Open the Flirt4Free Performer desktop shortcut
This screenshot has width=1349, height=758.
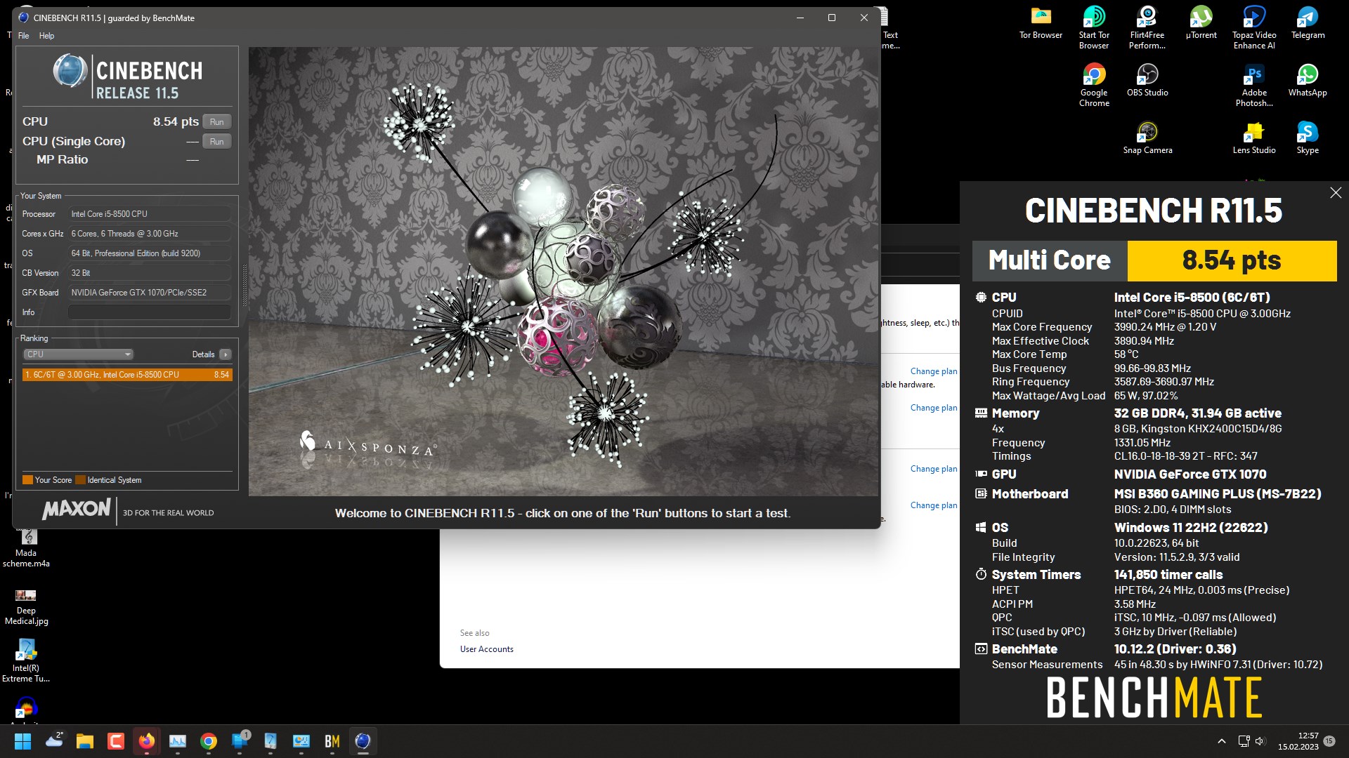pos(1147,28)
